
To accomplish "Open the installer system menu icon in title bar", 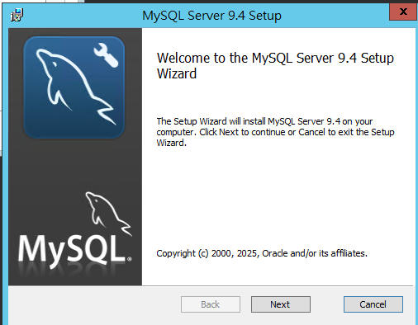I will pos(17,15).
